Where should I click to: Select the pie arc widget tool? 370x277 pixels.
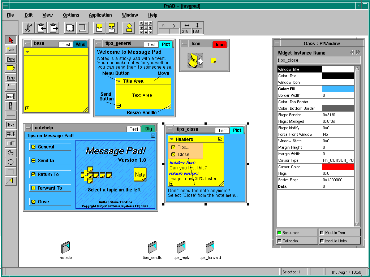pos(10,153)
